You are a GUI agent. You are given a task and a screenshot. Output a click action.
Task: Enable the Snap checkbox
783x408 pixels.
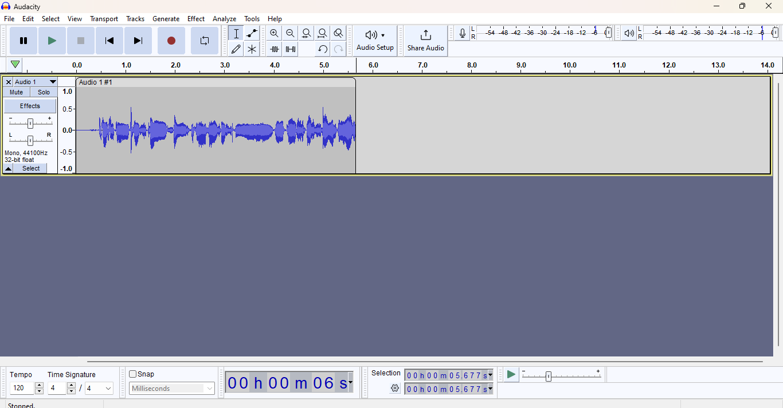tap(132, 374)
